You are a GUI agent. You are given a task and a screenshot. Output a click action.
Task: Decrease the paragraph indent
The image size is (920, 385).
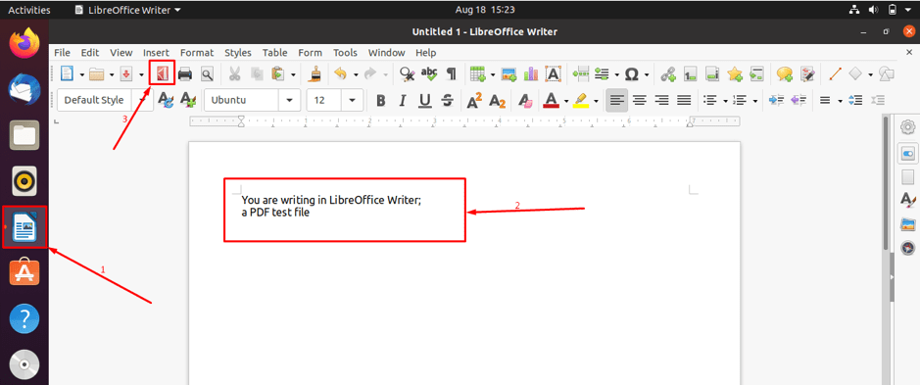coord(799,100)
